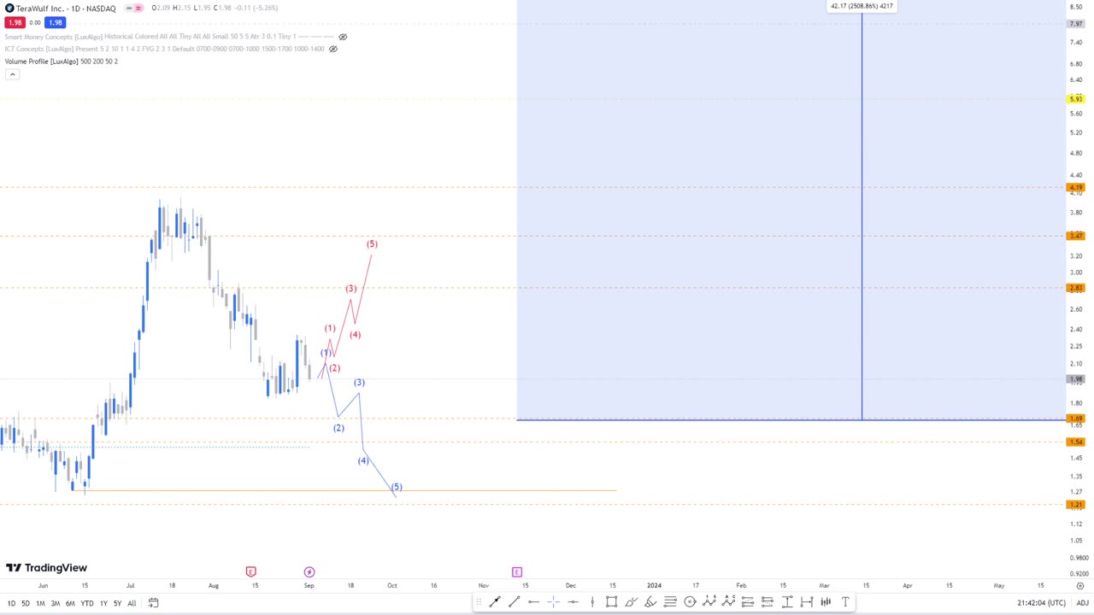Image resolution: width=1094 pixels, height=615 pixels.
Task: Pick the Price Range measurement tool
Action: 787,602
